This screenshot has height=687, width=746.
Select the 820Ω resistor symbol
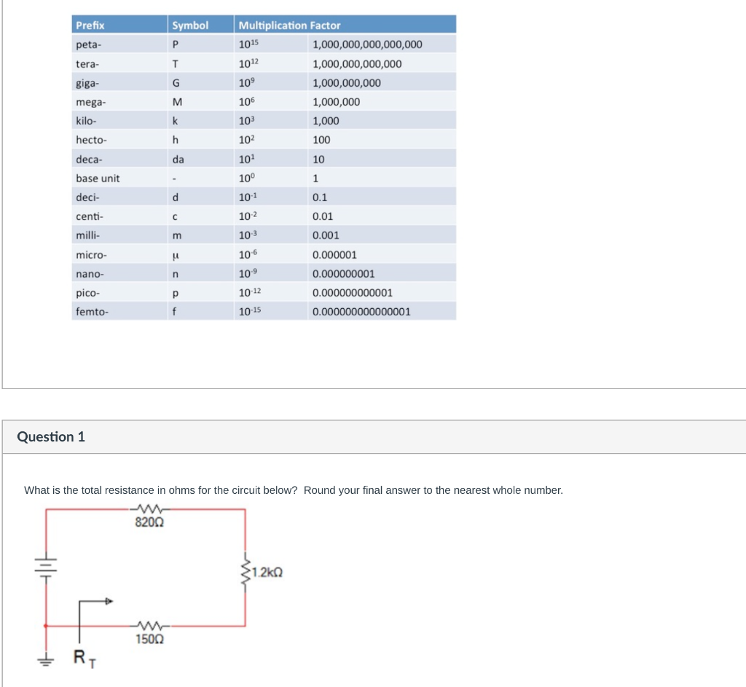pos(149,511)
